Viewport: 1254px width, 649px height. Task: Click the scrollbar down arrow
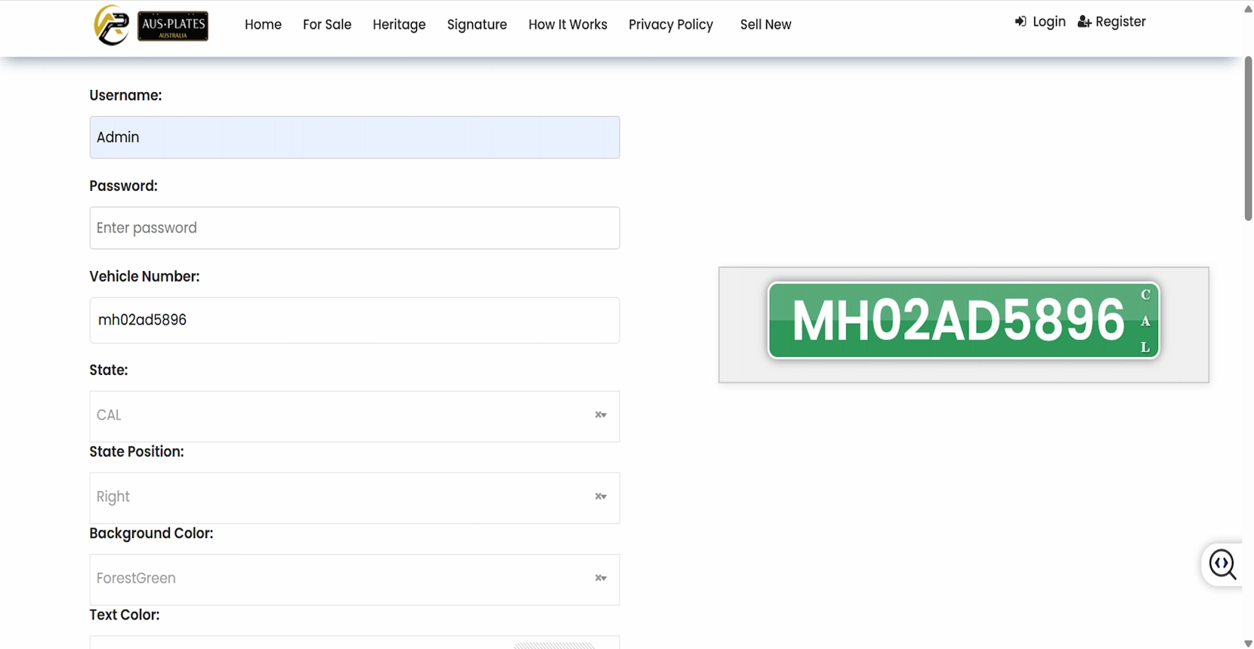(1248, 643)
